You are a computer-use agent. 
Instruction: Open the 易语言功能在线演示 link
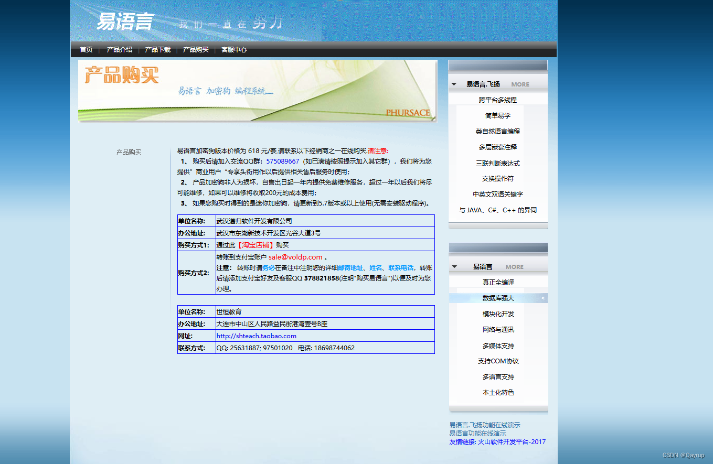[x=477, y=433]
